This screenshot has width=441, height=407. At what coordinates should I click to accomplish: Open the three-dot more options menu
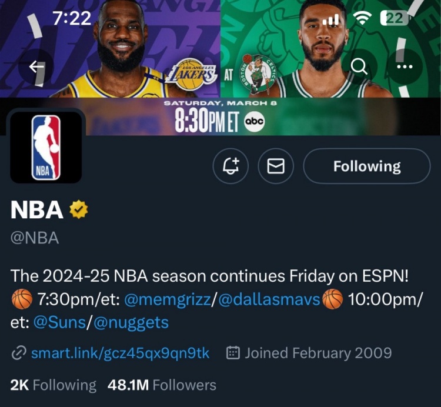click(x=405, y=66)
